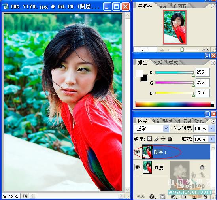Click the navigator preview thumbnail

(x=175, y=27)
